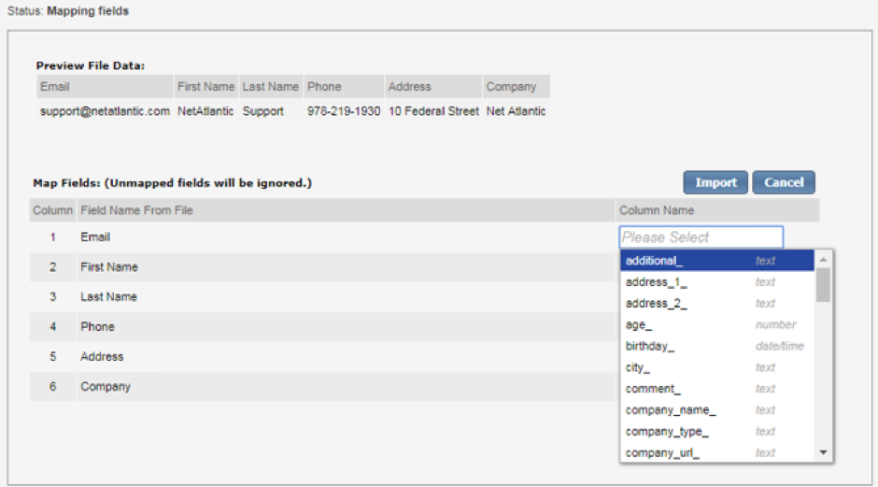Click the Company field name row
878x487 pixels.
pyautogui.click(x=106, y=387)
